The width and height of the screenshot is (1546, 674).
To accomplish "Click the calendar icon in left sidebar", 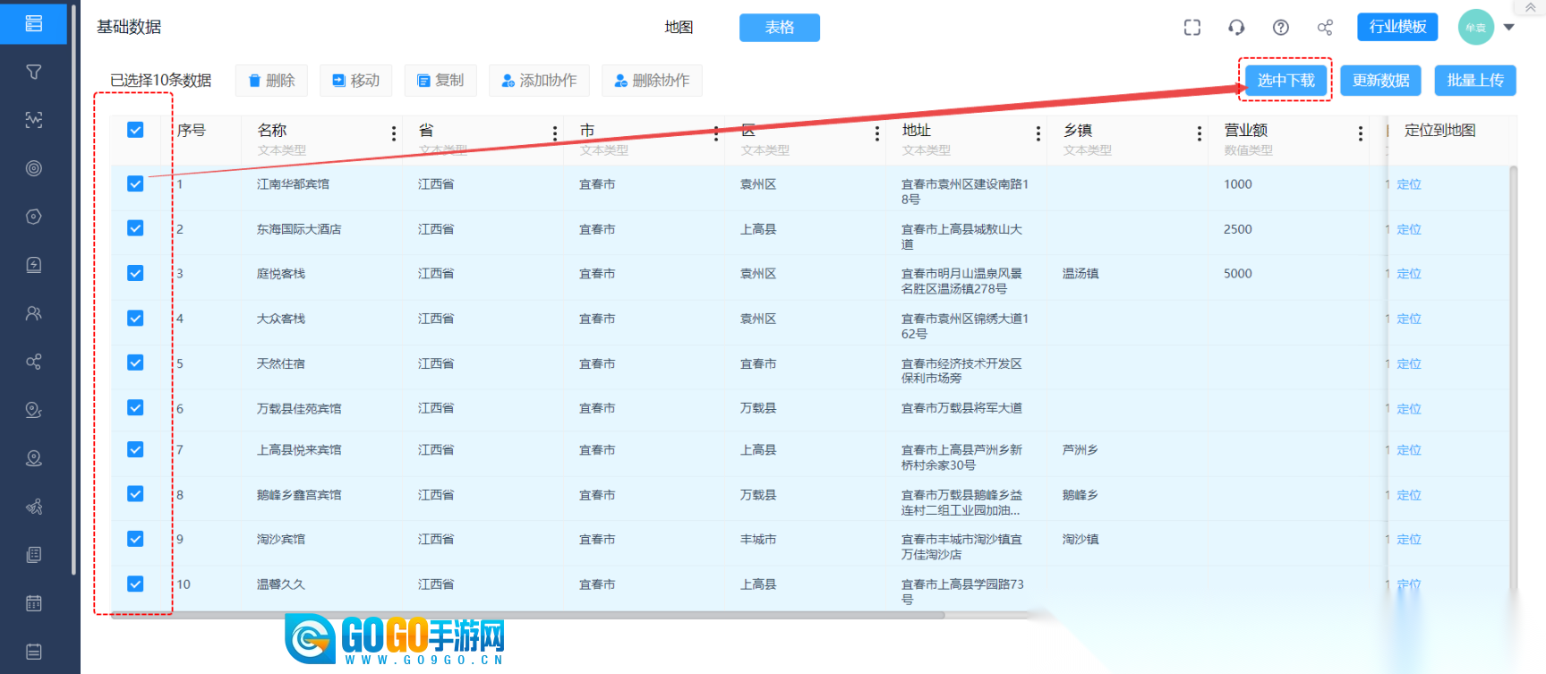I will coord(34,603).
